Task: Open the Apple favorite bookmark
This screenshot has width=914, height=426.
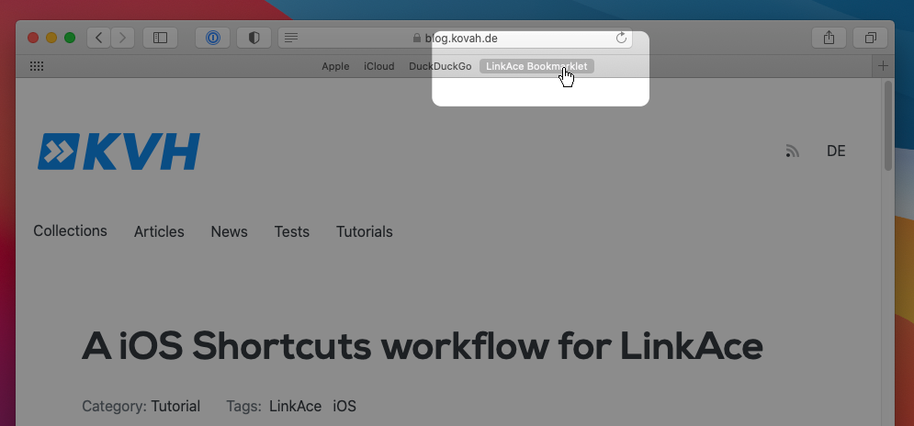Action: coord(335,66)
